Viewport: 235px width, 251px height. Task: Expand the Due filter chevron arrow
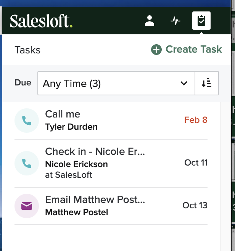(184, 83)
